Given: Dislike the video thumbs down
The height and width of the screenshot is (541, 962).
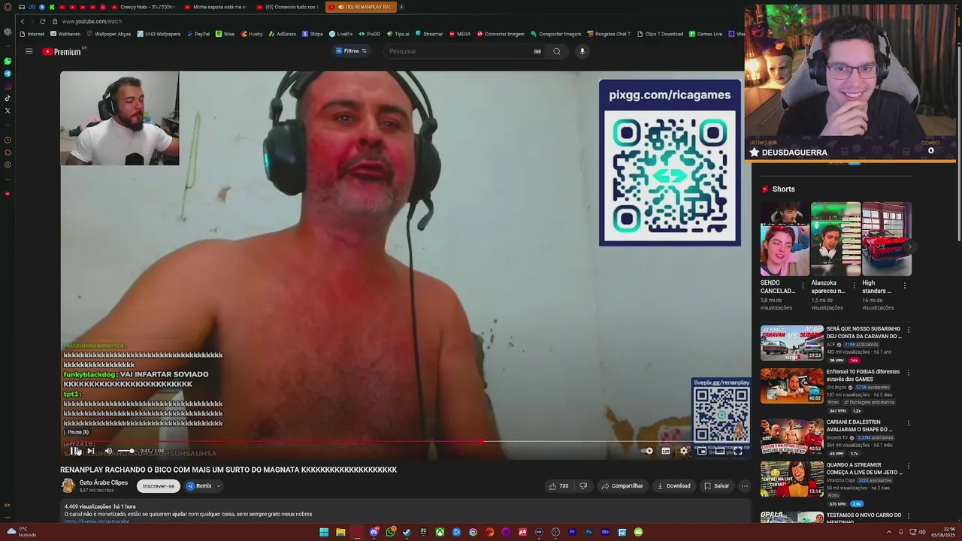Looking at the screenshot, I should point(583,486).
